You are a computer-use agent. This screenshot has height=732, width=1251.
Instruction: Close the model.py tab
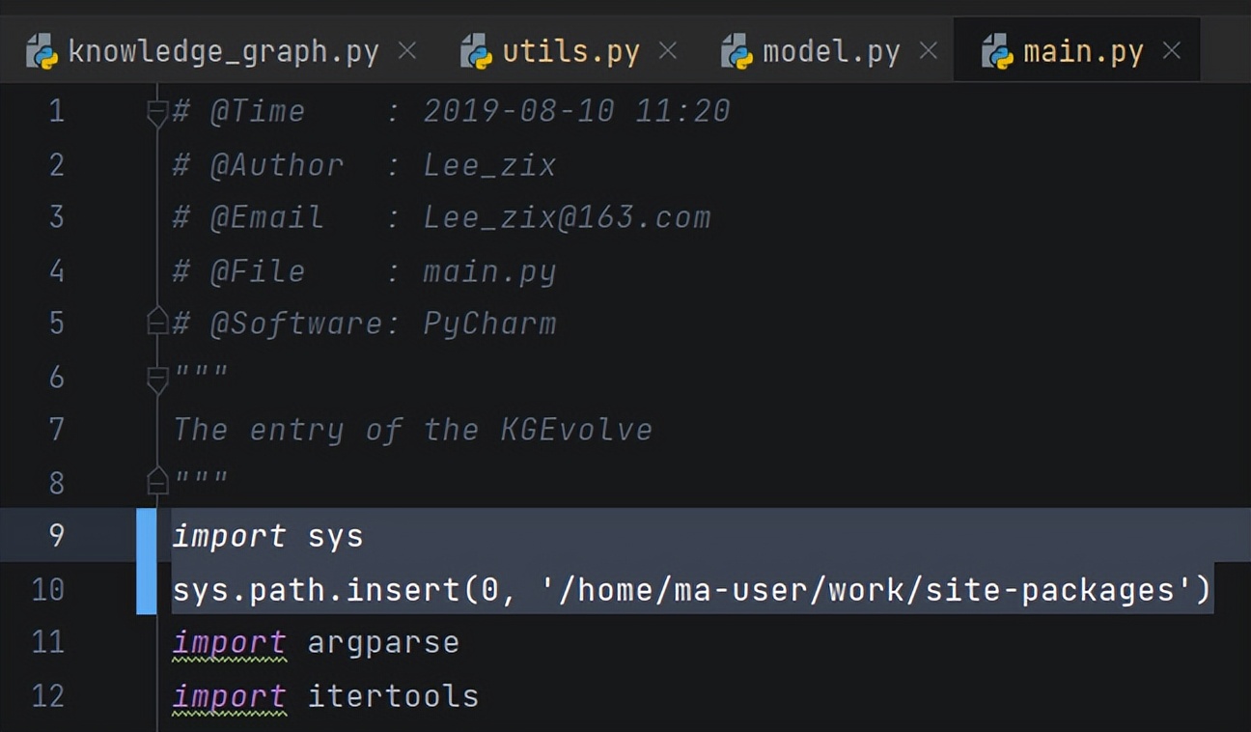(928, 51)
